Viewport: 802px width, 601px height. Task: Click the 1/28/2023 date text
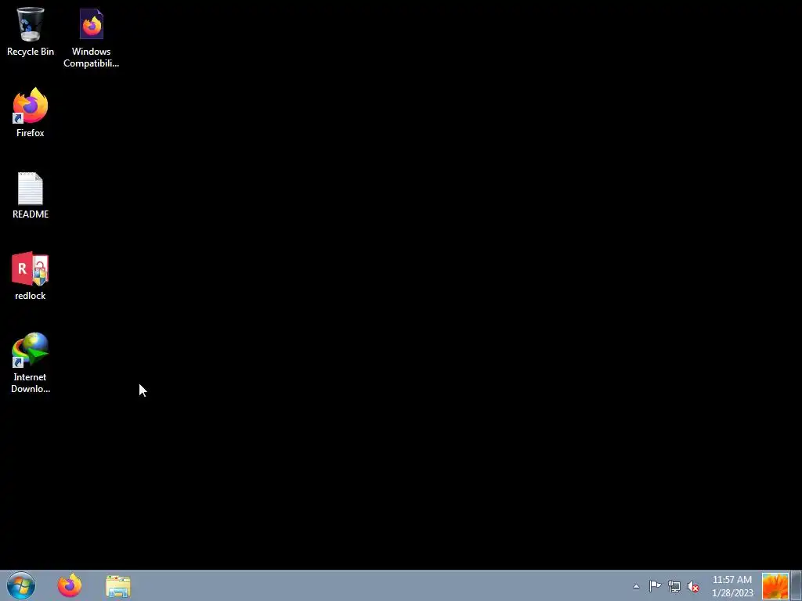(732, 593)
